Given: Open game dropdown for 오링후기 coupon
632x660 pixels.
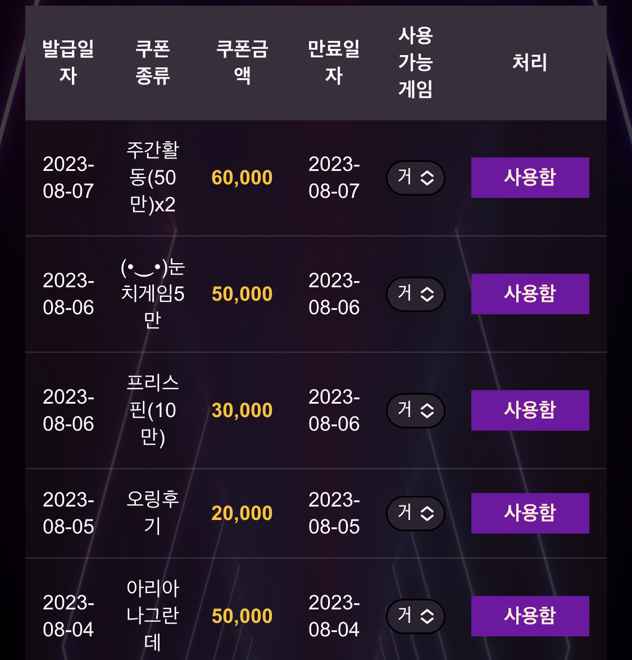Looking at the screenshot, I should click(416, 513).
